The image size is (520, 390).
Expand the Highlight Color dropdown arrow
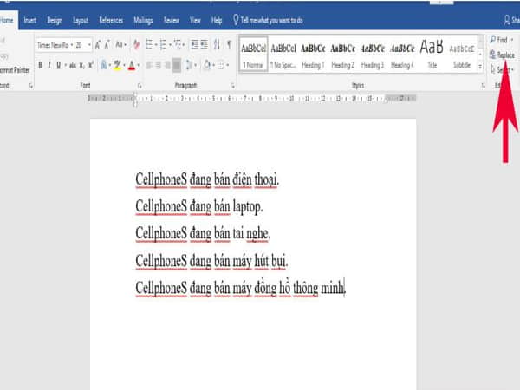124,65
